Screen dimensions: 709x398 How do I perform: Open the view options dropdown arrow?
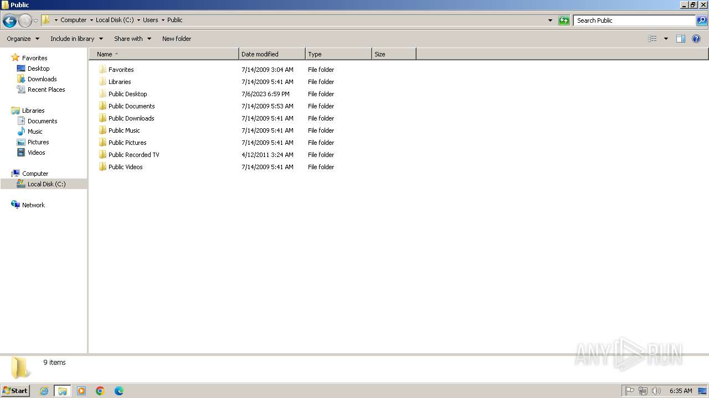[x=666, y=39]
